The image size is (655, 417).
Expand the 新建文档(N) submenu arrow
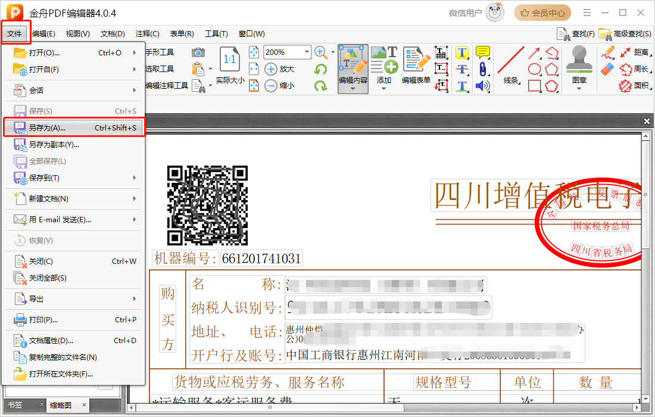click(x=135, y=199)
